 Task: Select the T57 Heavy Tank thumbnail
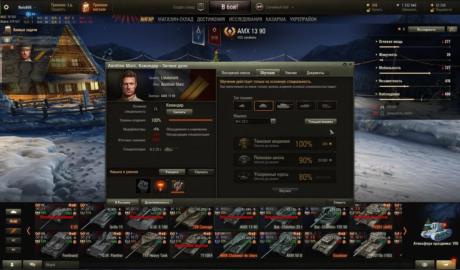146,245
